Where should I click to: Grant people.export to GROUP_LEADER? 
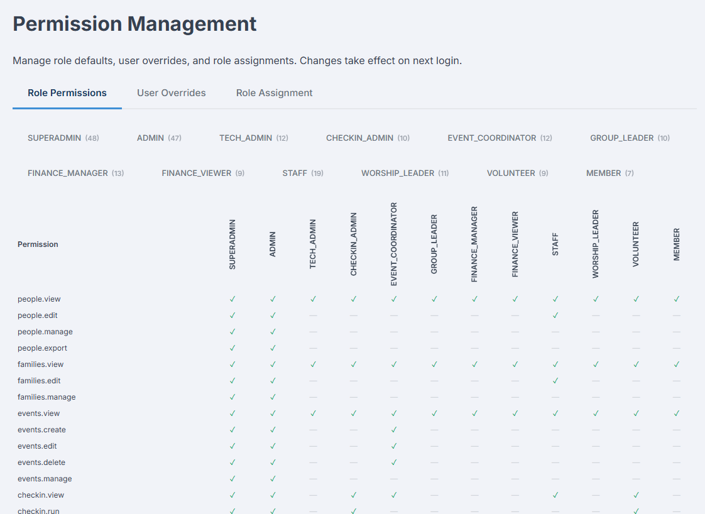point(434,347)
